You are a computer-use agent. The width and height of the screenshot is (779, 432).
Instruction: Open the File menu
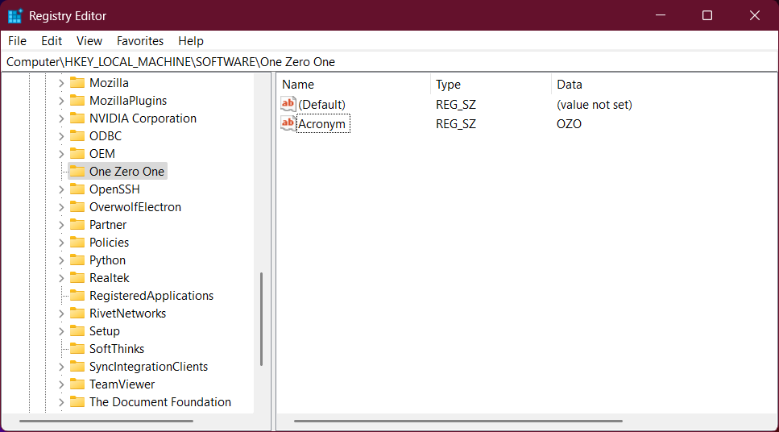18,41
